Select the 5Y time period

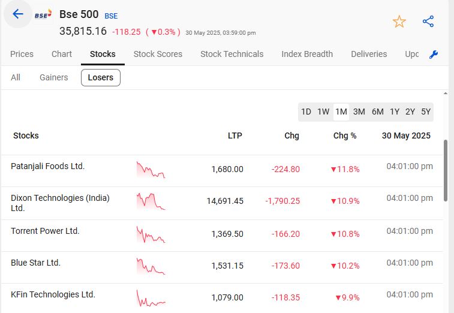tap(426, 112)
